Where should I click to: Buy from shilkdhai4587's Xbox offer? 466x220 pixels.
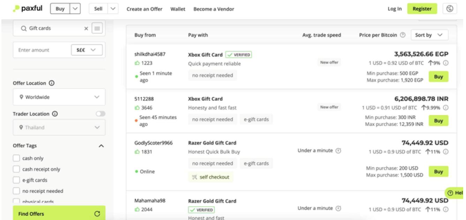click(438, 77)
